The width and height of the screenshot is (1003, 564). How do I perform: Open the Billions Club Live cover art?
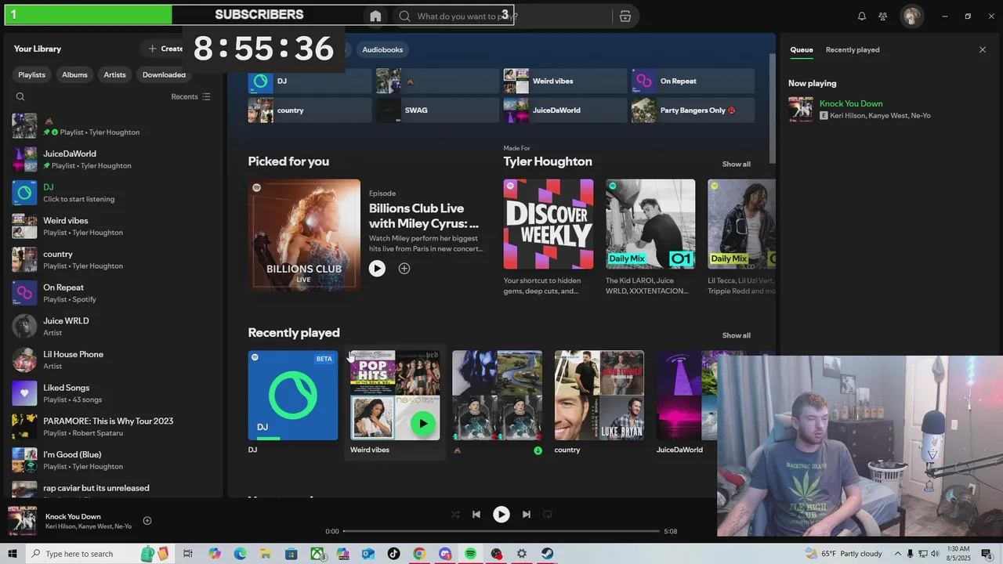point(304,235)
